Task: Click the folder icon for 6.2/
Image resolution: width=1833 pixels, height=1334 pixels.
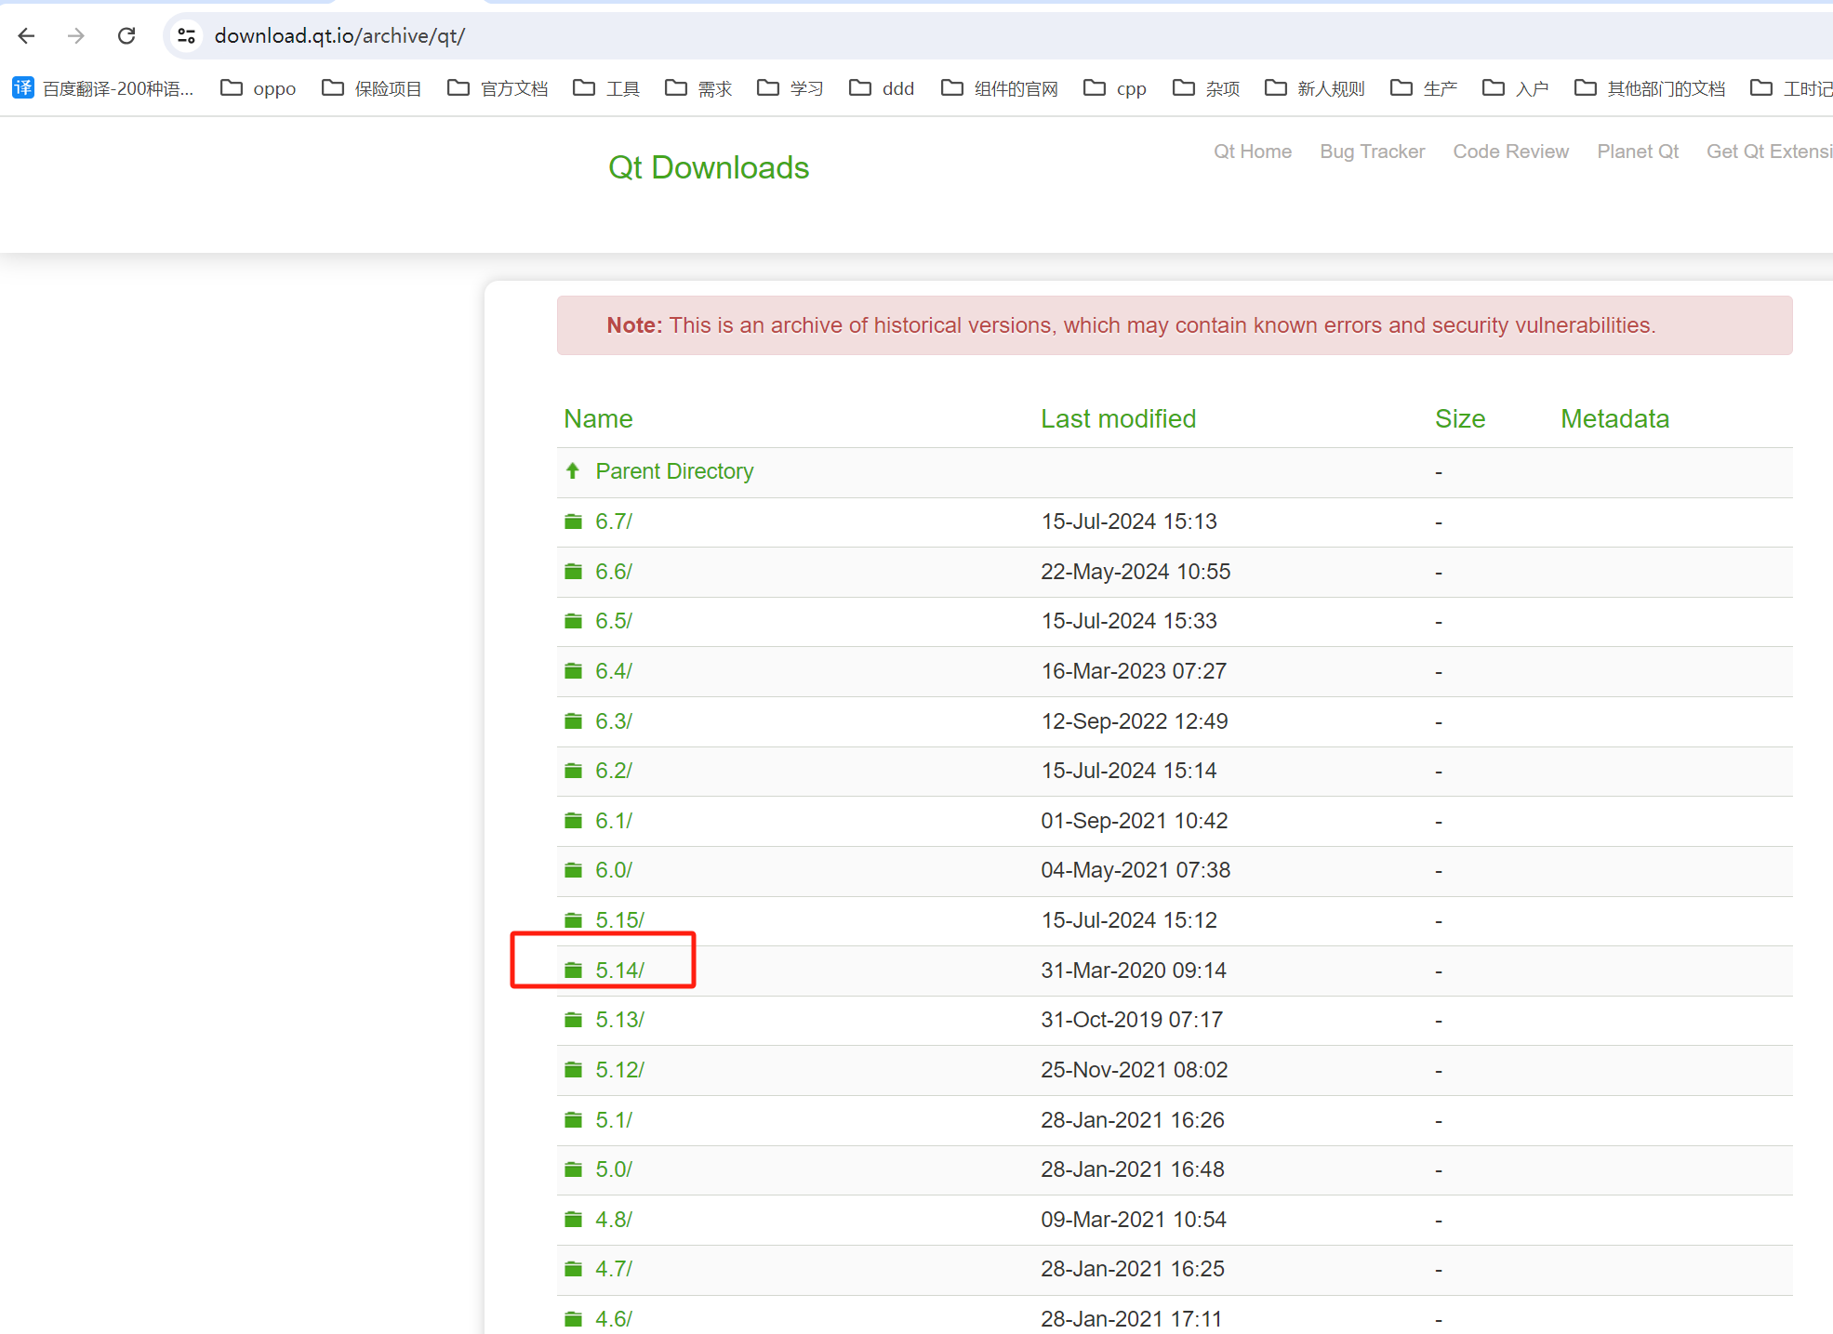Action: click(x=573, y=771)
